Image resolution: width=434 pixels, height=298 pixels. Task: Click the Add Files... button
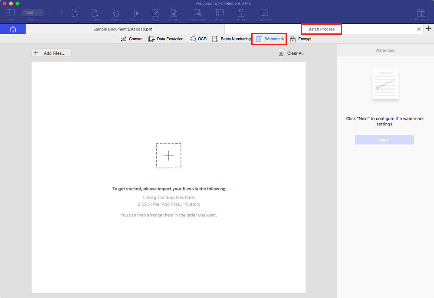(51, 53)
